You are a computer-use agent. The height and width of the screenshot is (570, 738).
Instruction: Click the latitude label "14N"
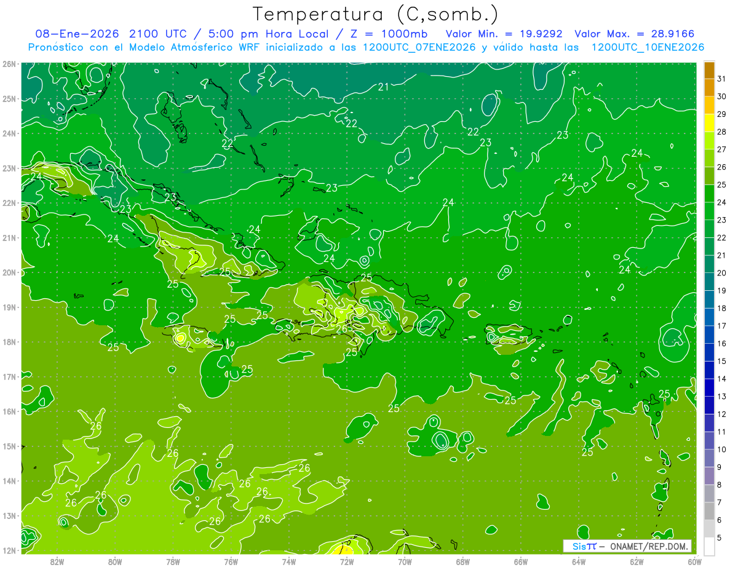[x=9, y=481]
